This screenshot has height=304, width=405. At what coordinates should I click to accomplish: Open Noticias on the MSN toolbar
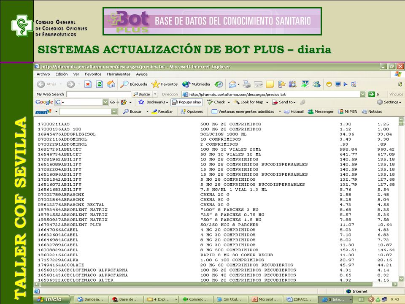(372, 111)
